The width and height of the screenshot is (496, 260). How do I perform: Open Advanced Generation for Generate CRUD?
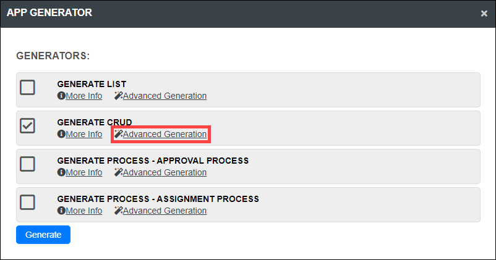click(165, 135)
